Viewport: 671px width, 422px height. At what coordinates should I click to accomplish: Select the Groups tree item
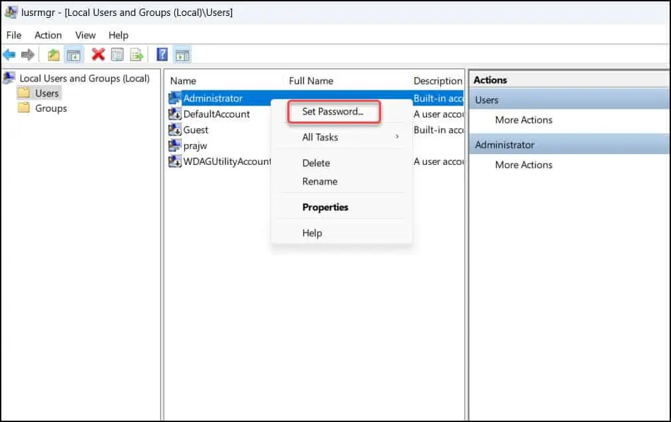[x=51, y=108]
